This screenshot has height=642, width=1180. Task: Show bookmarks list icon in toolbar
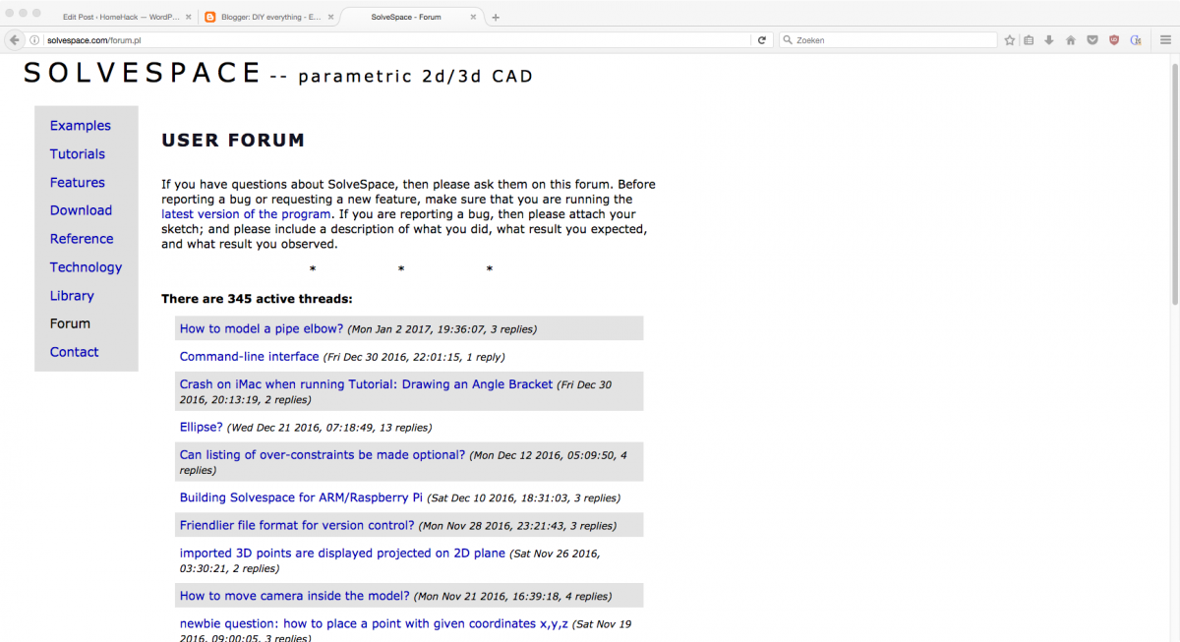(x=1029, y=40)
